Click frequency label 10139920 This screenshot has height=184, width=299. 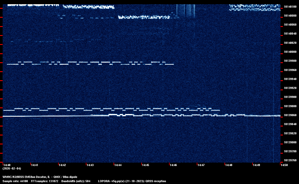coord(290,88)
